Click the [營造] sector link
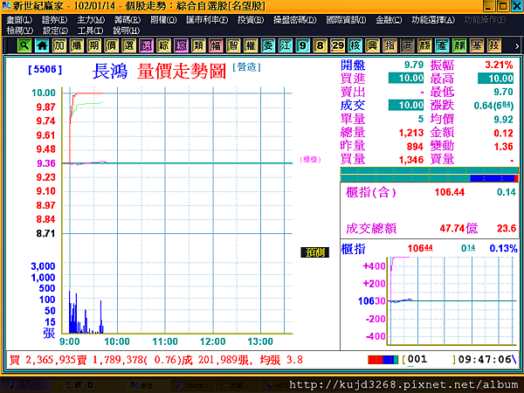Image resolution: width=524 pixels, height=393 pixels. tap(246, 67)
